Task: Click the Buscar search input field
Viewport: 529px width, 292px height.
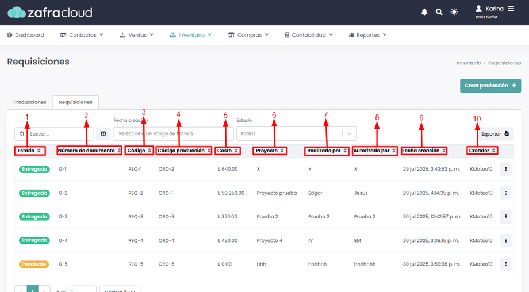Action: (x=59, y=134)
